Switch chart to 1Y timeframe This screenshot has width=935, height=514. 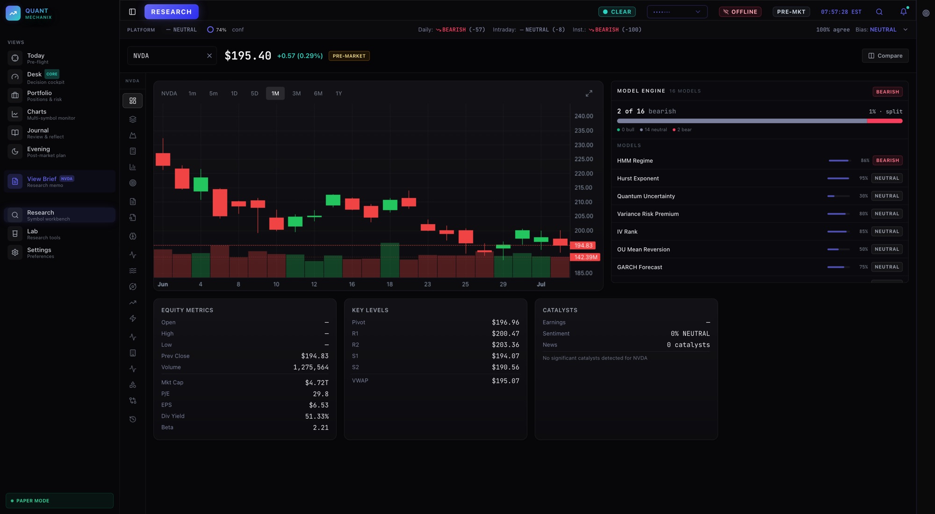[x=339, y=93]
